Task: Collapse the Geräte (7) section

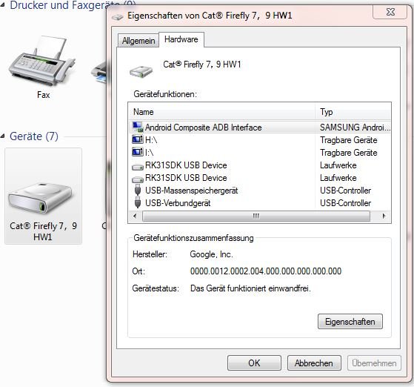Action: click(3, 136)
